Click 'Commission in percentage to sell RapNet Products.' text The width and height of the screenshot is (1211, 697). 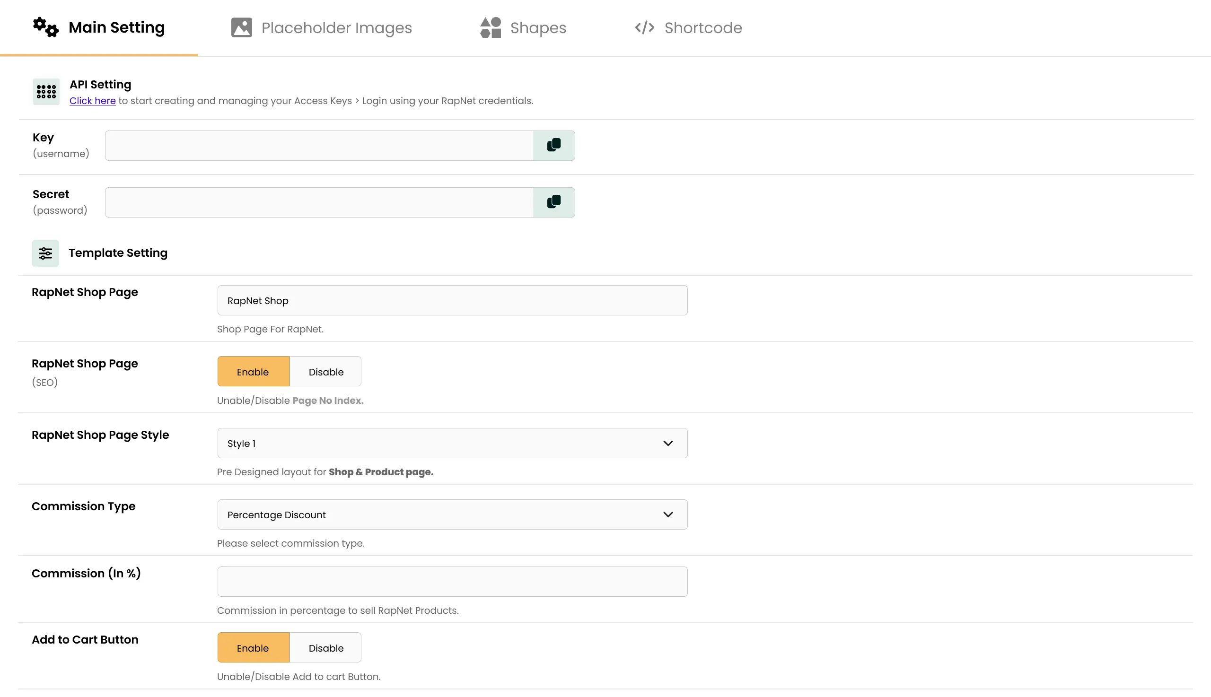(338, 610)
